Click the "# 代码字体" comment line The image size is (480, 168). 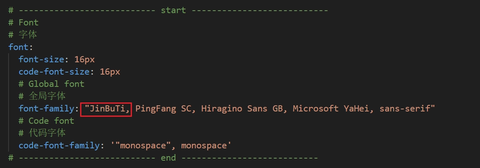click(42, 133)
